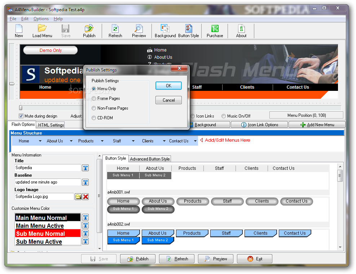Pick the Main Menu Normal color swatch
Image resolution: width=356 pixels, height=274 pixels.
coord(48,217)
